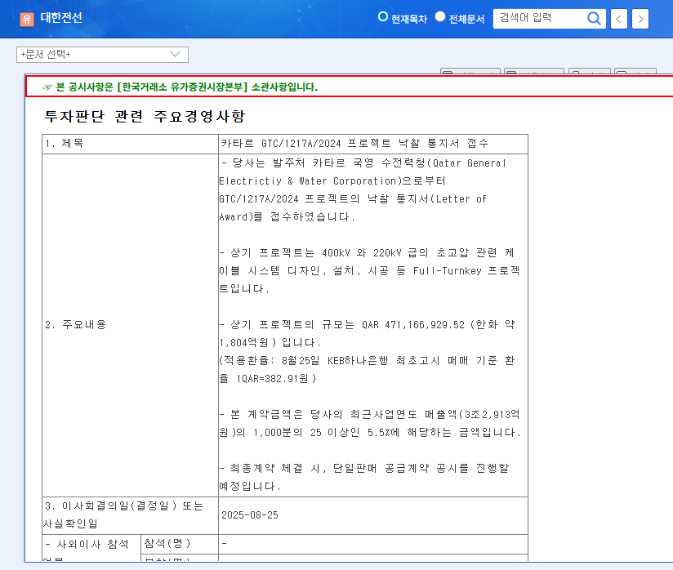Select the 현재목차 radio option

pyautogui.click(x=381, y=16)
